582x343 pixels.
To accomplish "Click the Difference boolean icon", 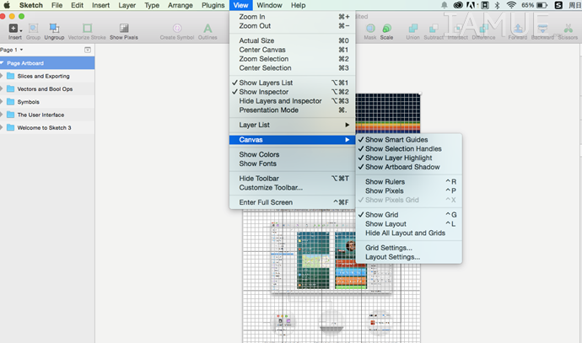I will coord(483,28).
